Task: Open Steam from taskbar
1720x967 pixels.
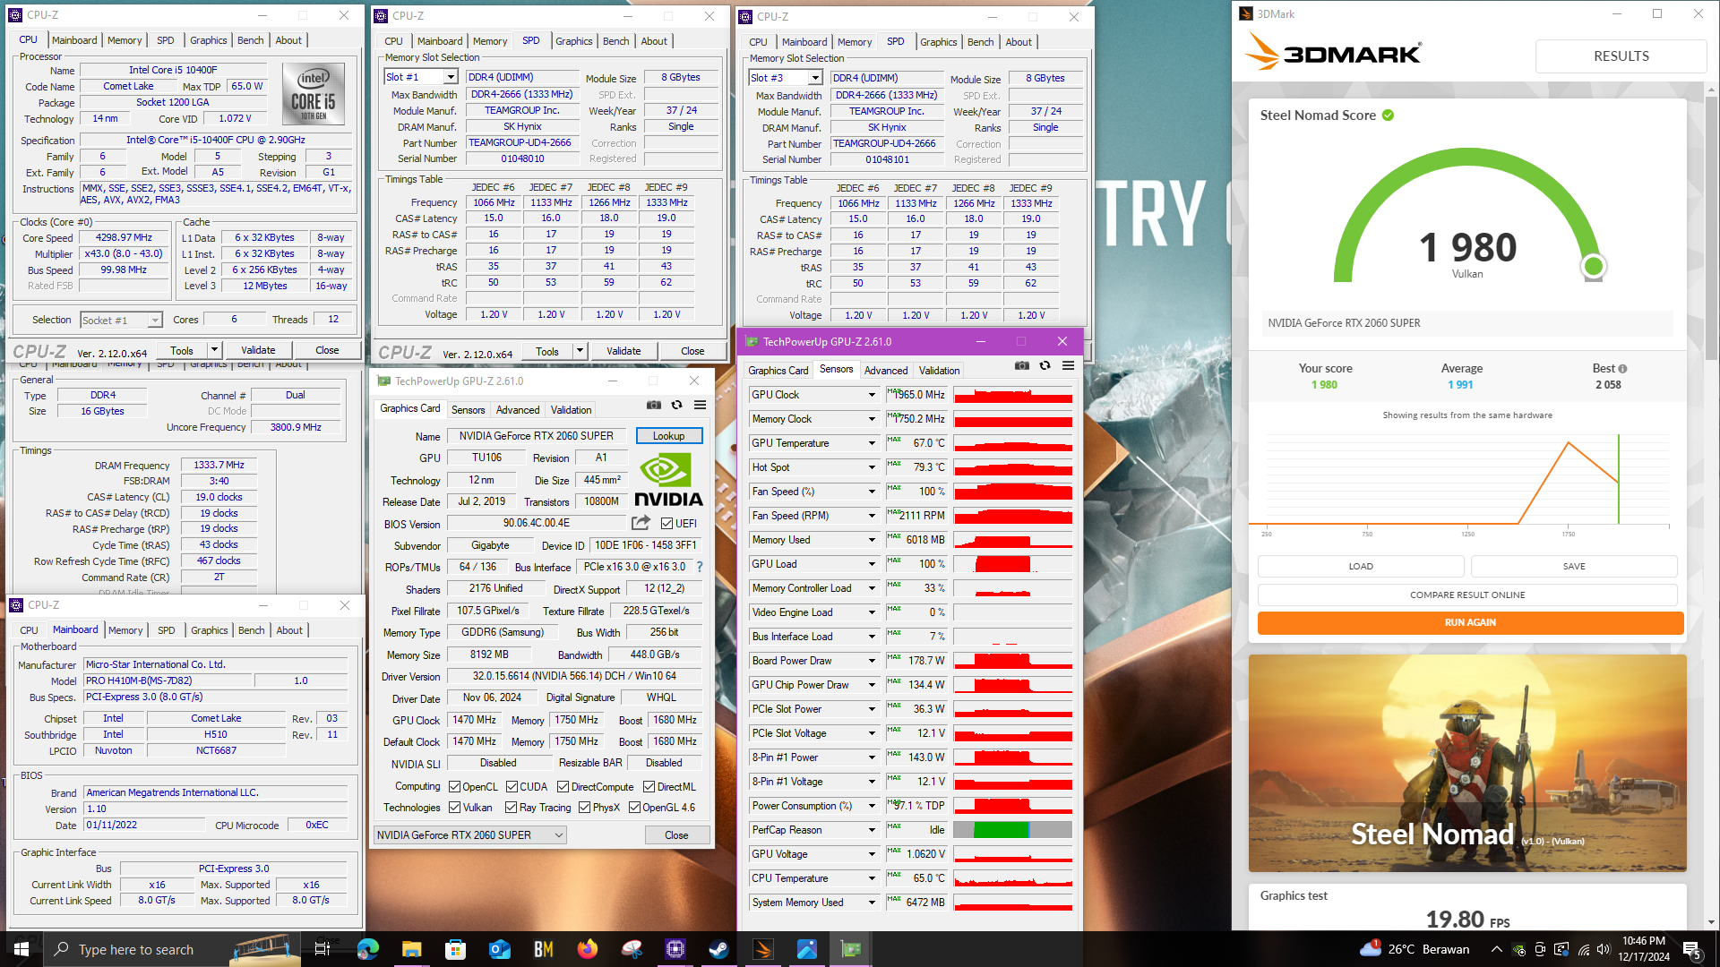Action: click(718, 949)
